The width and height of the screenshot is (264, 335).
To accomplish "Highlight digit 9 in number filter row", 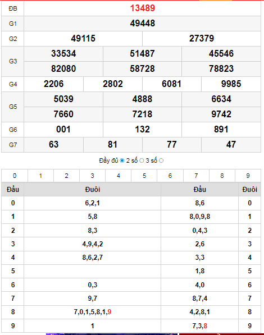I will (248, 176).
